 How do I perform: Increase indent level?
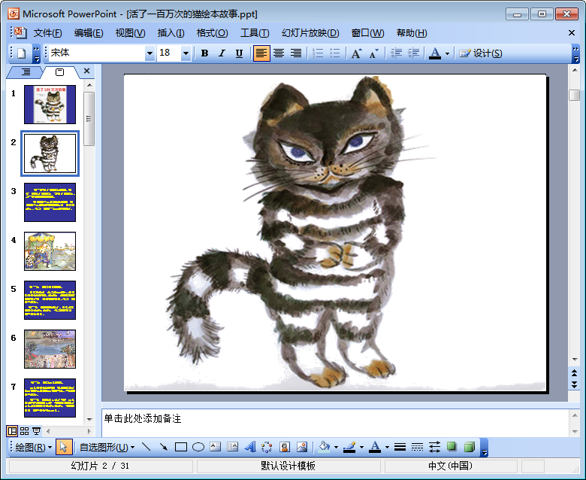click(x=413, y=53)
